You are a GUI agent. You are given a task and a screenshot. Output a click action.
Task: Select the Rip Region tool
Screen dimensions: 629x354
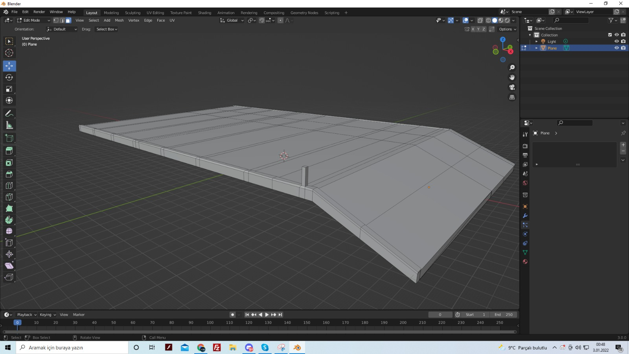tap(9, 277)
